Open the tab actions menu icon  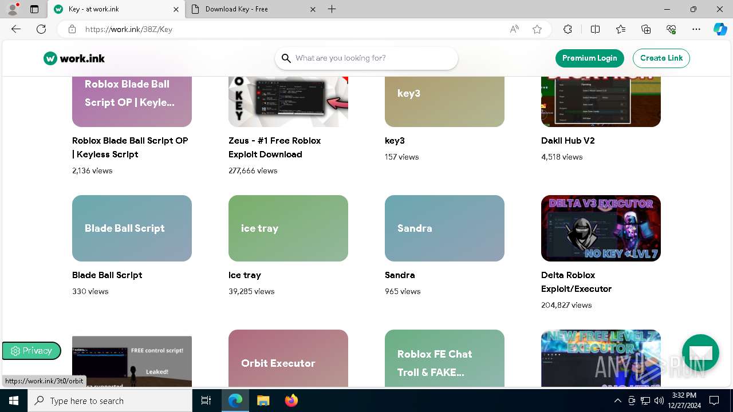[34, 9]
